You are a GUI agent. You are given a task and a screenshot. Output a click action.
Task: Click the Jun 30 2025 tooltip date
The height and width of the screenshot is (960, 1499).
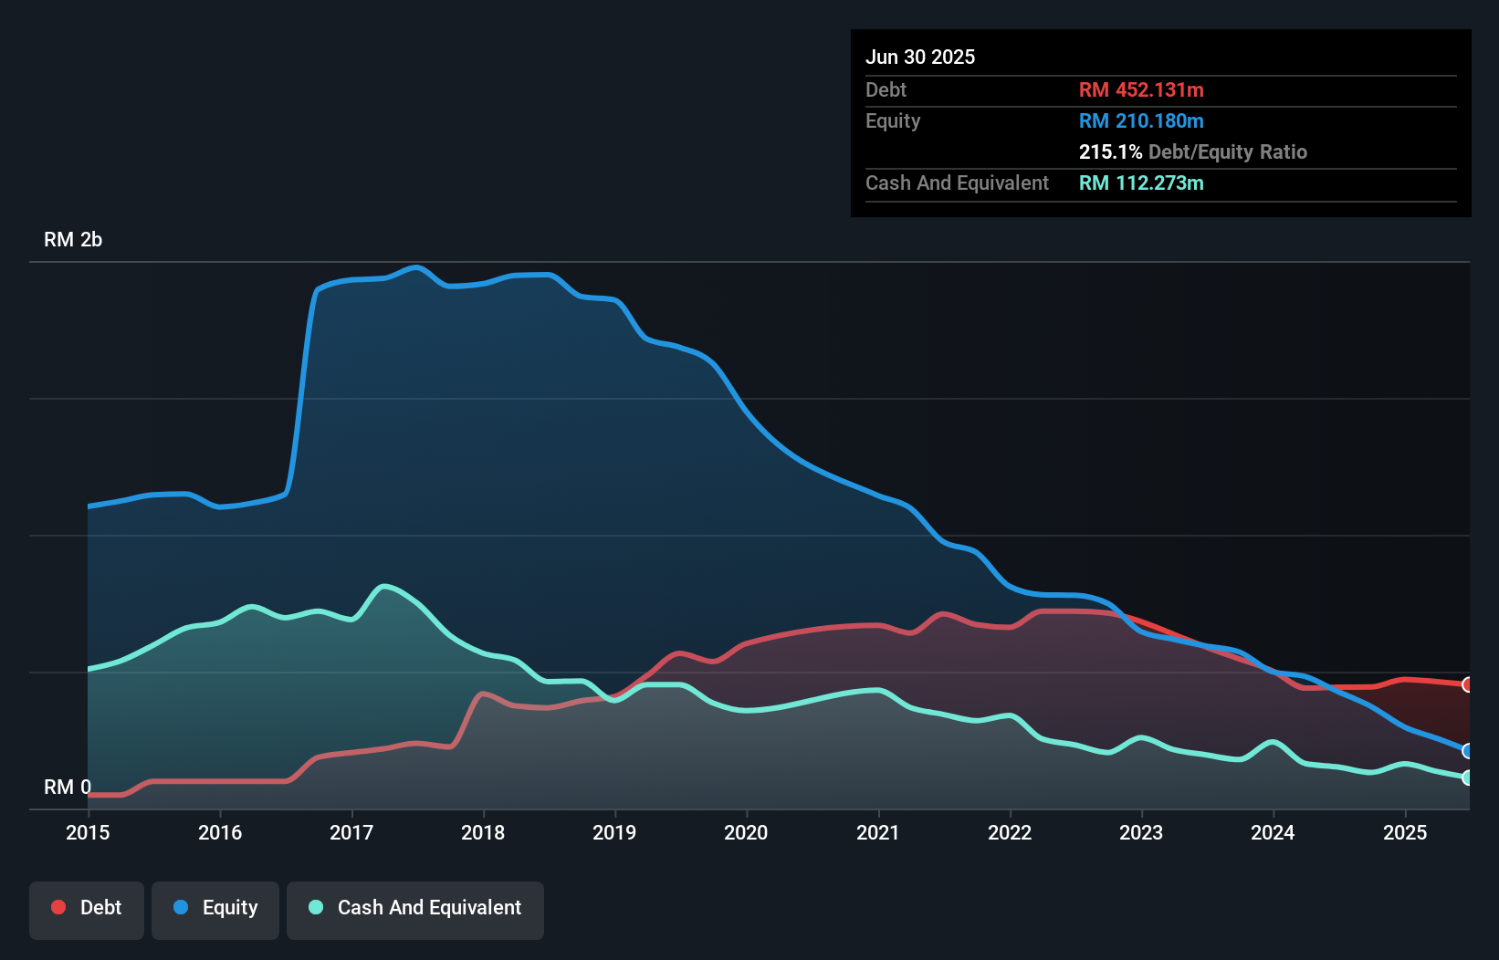coord(920,57)
